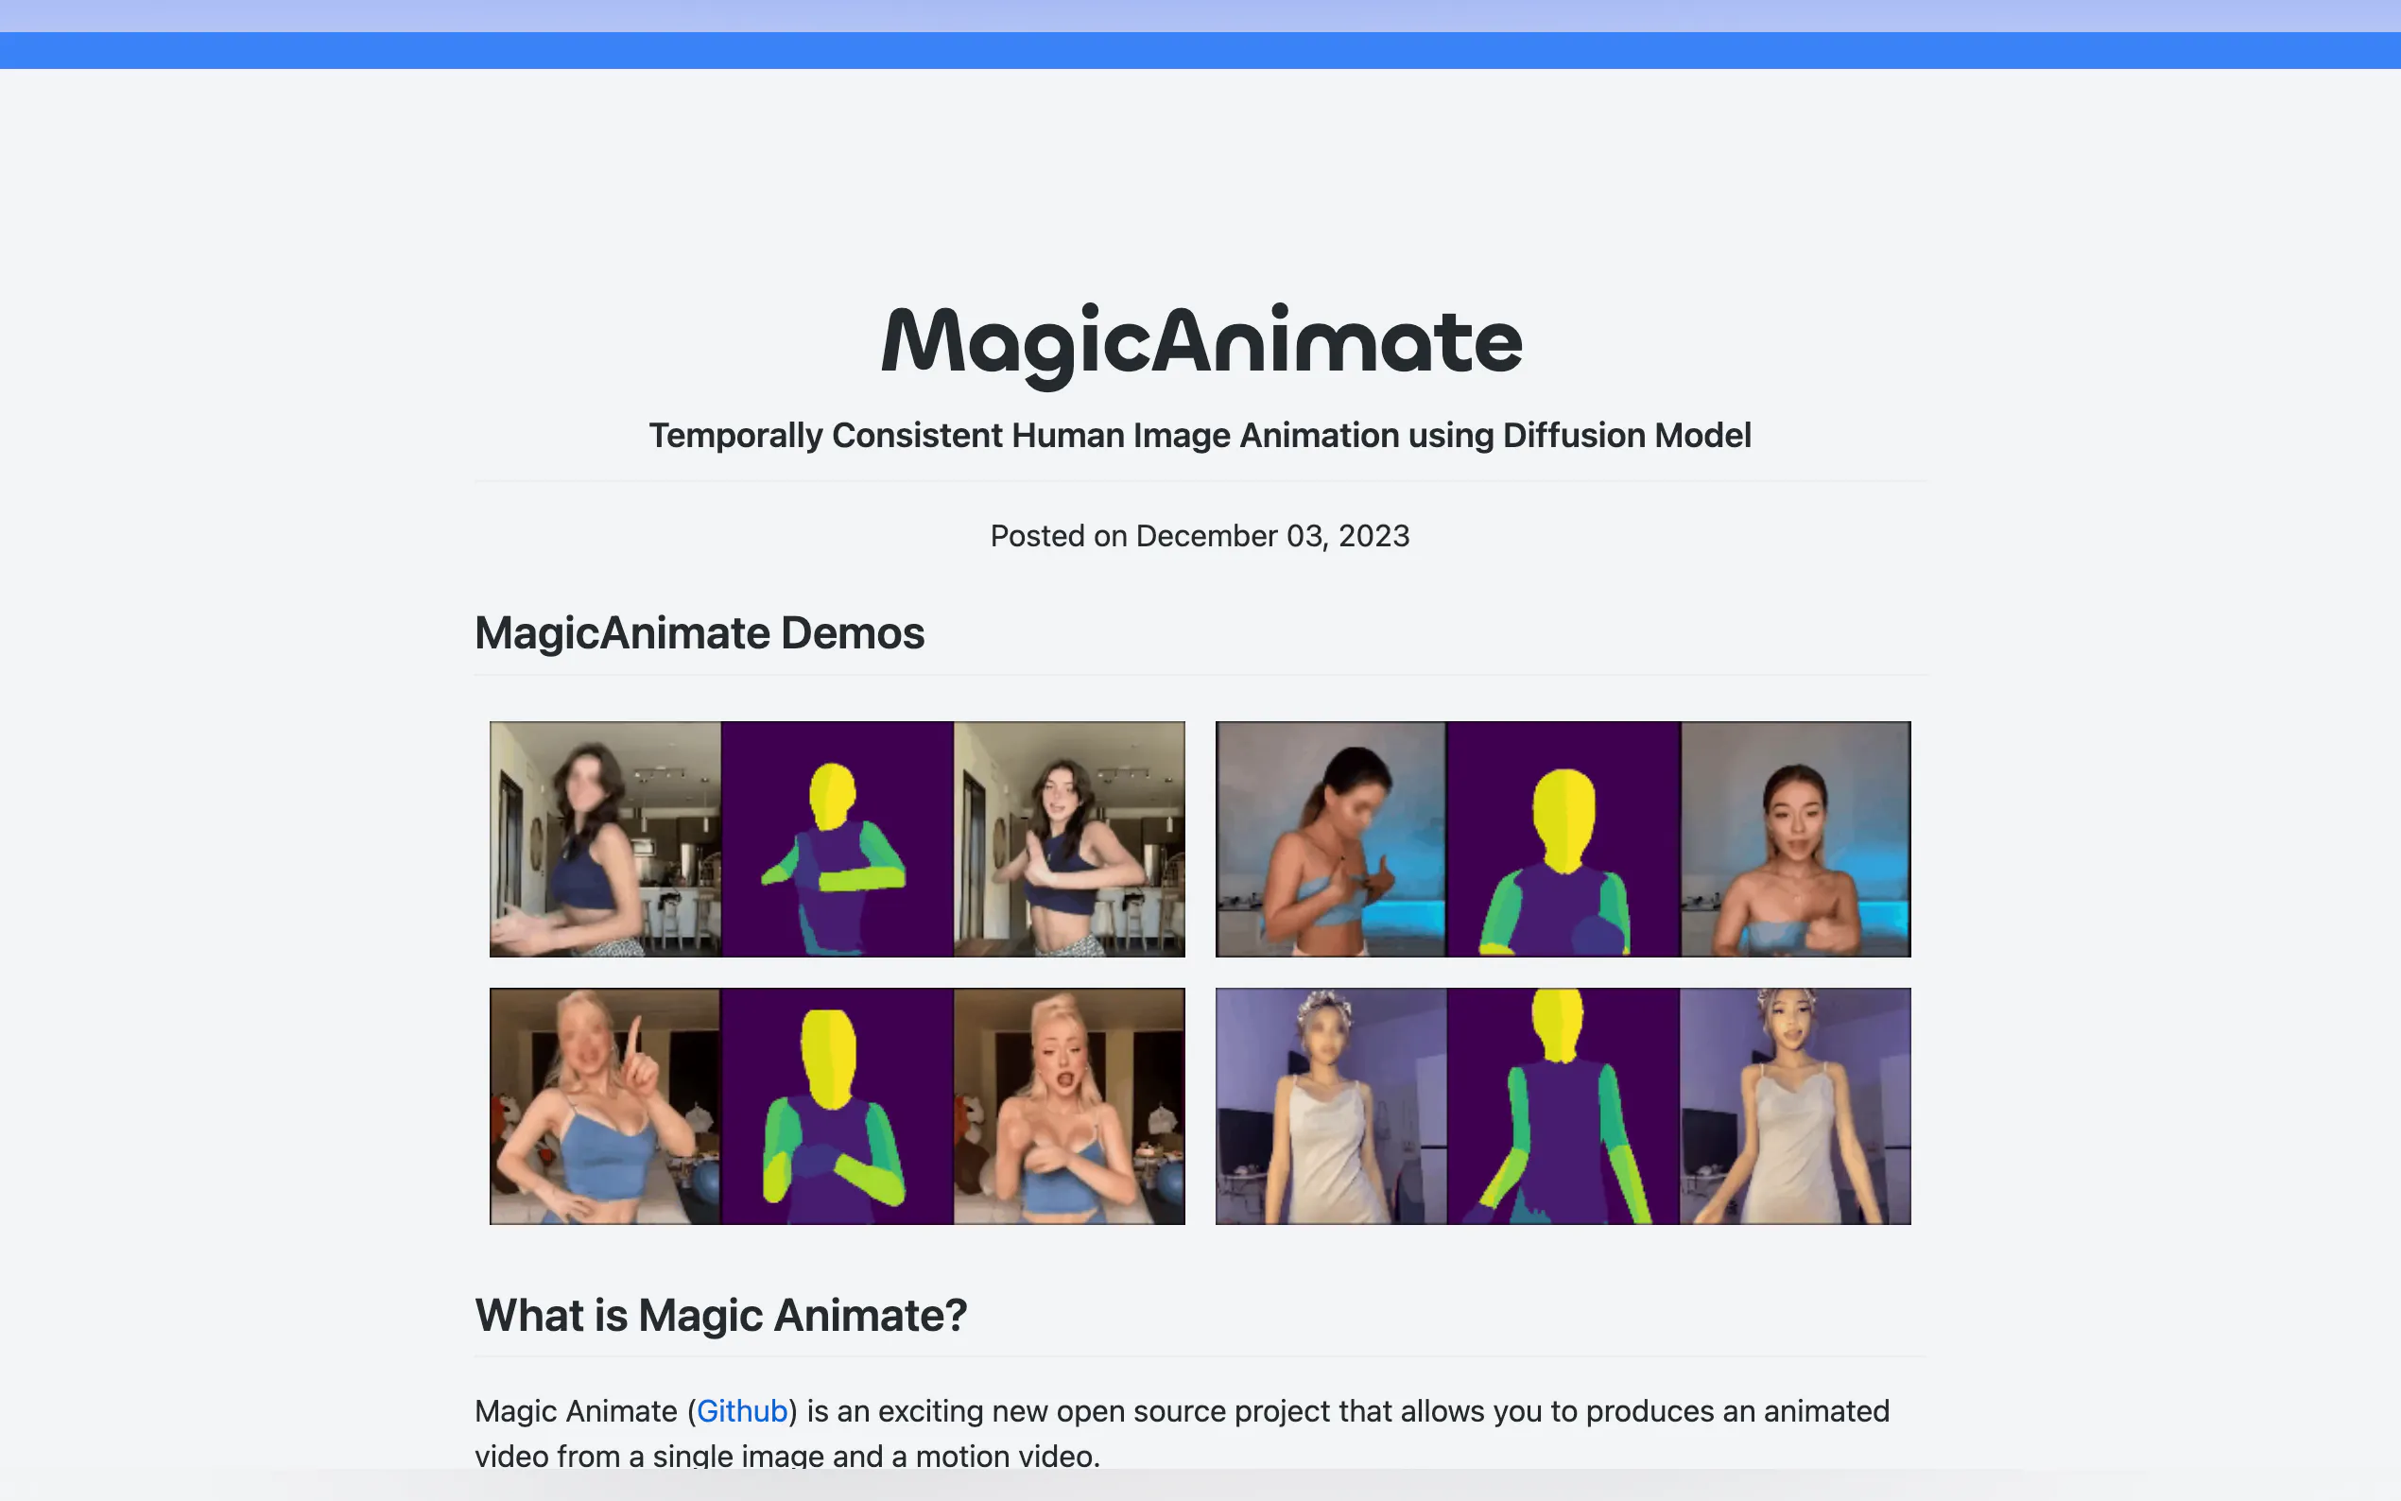2401x1501 pixels.
Task: Click the 'What is Magic Animate?' heading
Action: click(x=720, y=1316)
